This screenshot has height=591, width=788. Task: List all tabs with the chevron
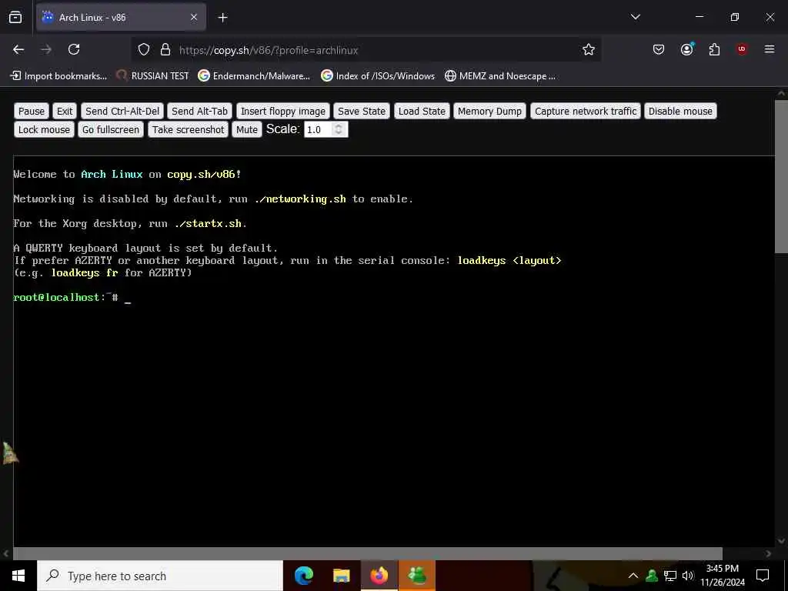pos(636,17)
